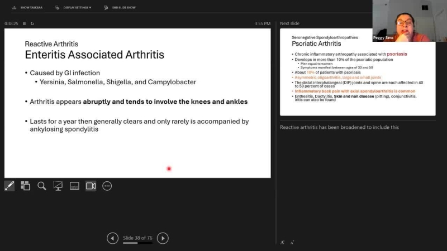Pause the presentation timer
This screenshot has height=251, width=447.
24,23
